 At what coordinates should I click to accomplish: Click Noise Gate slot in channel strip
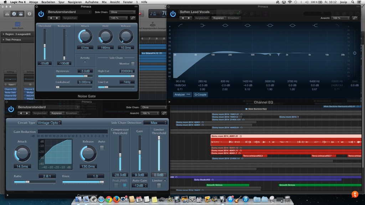click(x=10, y=93)
